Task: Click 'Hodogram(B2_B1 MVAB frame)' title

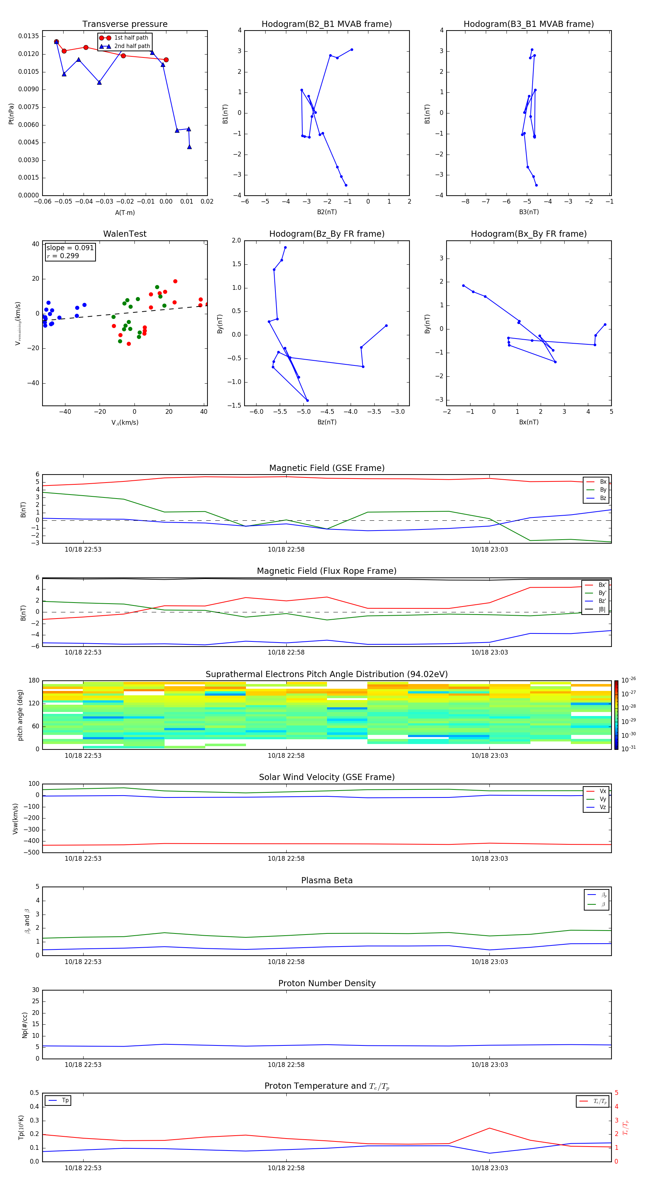Action: (327, 24)
